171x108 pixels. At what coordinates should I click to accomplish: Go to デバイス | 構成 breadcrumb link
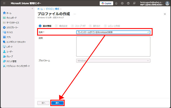pyautogui.click(x=53, y=9)
